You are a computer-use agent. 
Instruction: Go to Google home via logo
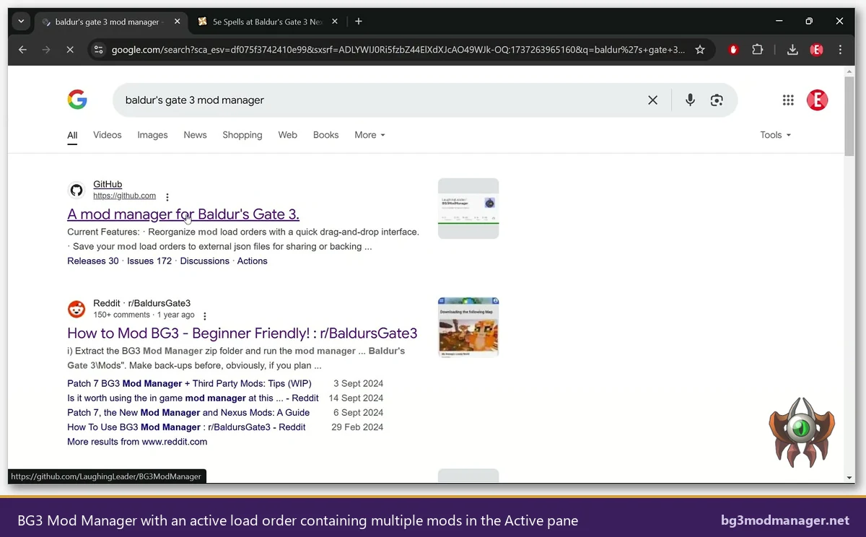(x=77, y=100)
